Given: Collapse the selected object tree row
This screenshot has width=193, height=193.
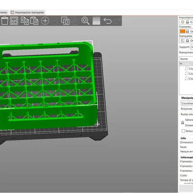Looking at the screenshot, I should click(181, 64).
